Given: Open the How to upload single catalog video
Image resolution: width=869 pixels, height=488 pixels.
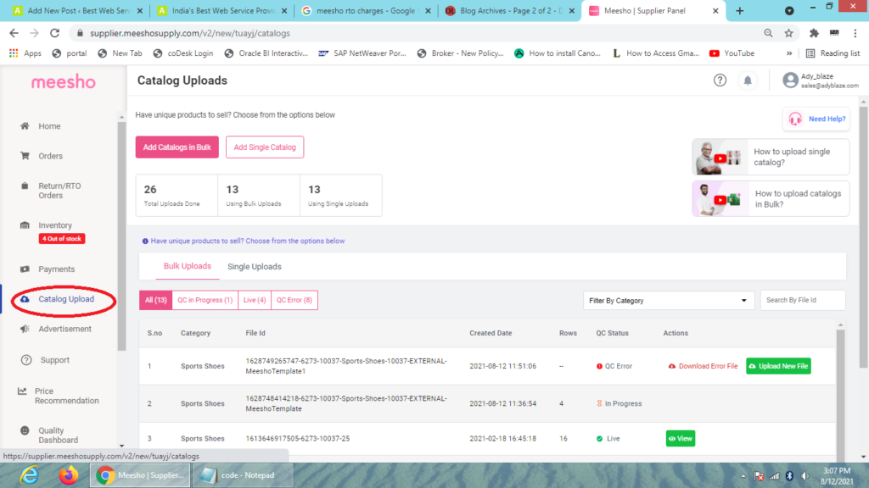Looking at the screenshot, I should (771, 157).
